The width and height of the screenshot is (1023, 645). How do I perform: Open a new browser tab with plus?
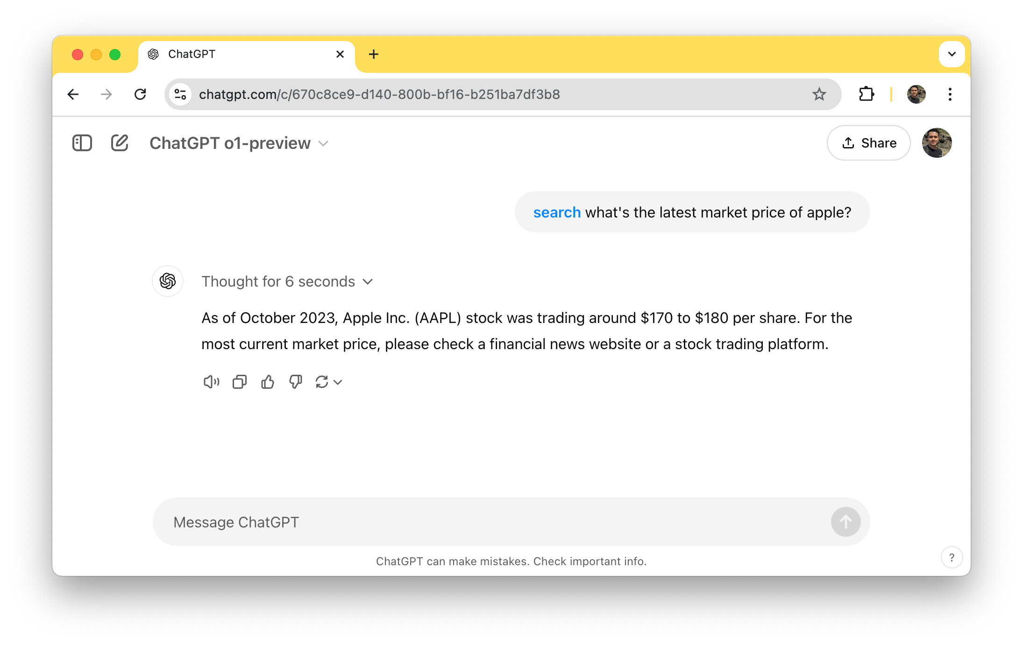pos(373,54)
